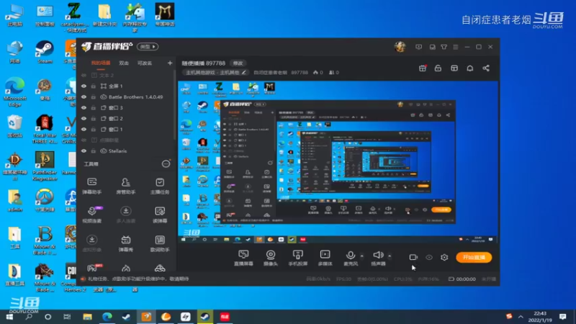Click the unlock icon above the preview

coord(438,68)
